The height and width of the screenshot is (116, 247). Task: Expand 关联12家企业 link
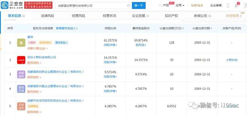(38, 49)
